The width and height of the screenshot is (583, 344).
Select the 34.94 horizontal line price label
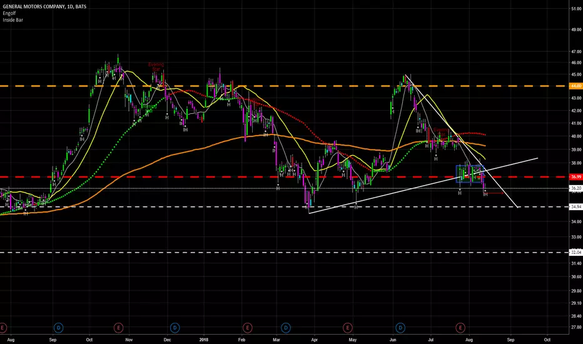click(576, 206)
